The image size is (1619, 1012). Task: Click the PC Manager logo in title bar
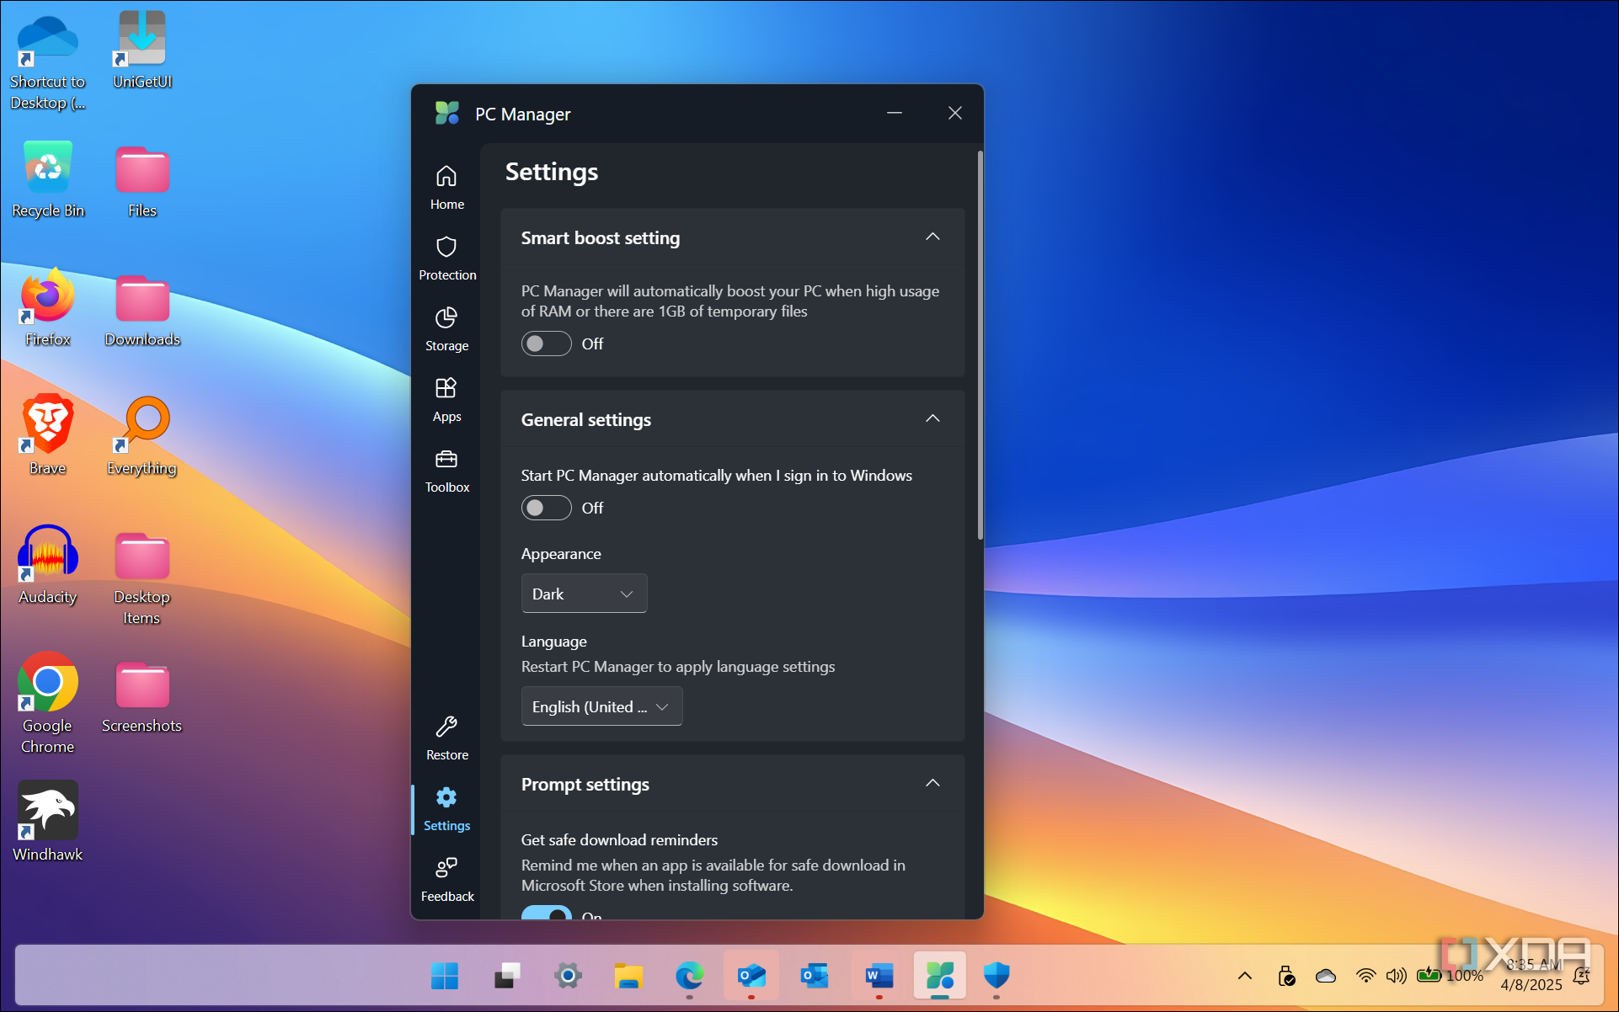(x=447, y=113)
